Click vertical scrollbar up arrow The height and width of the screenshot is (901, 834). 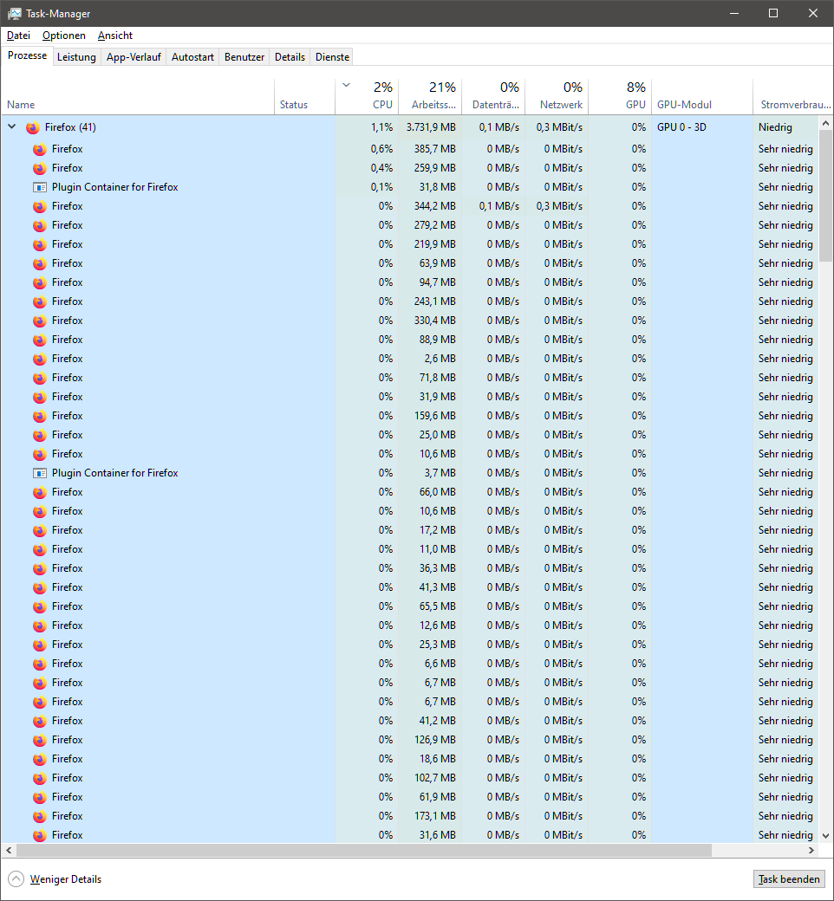point(826,123)
